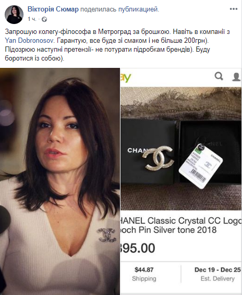Open the Chanel brooch product photo
242x295 pixels.
tap(181, 148)
